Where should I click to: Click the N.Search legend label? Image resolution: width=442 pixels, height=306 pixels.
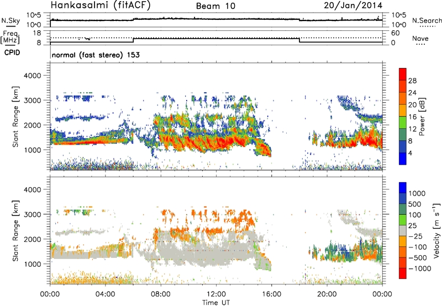(x=427, y=20)
